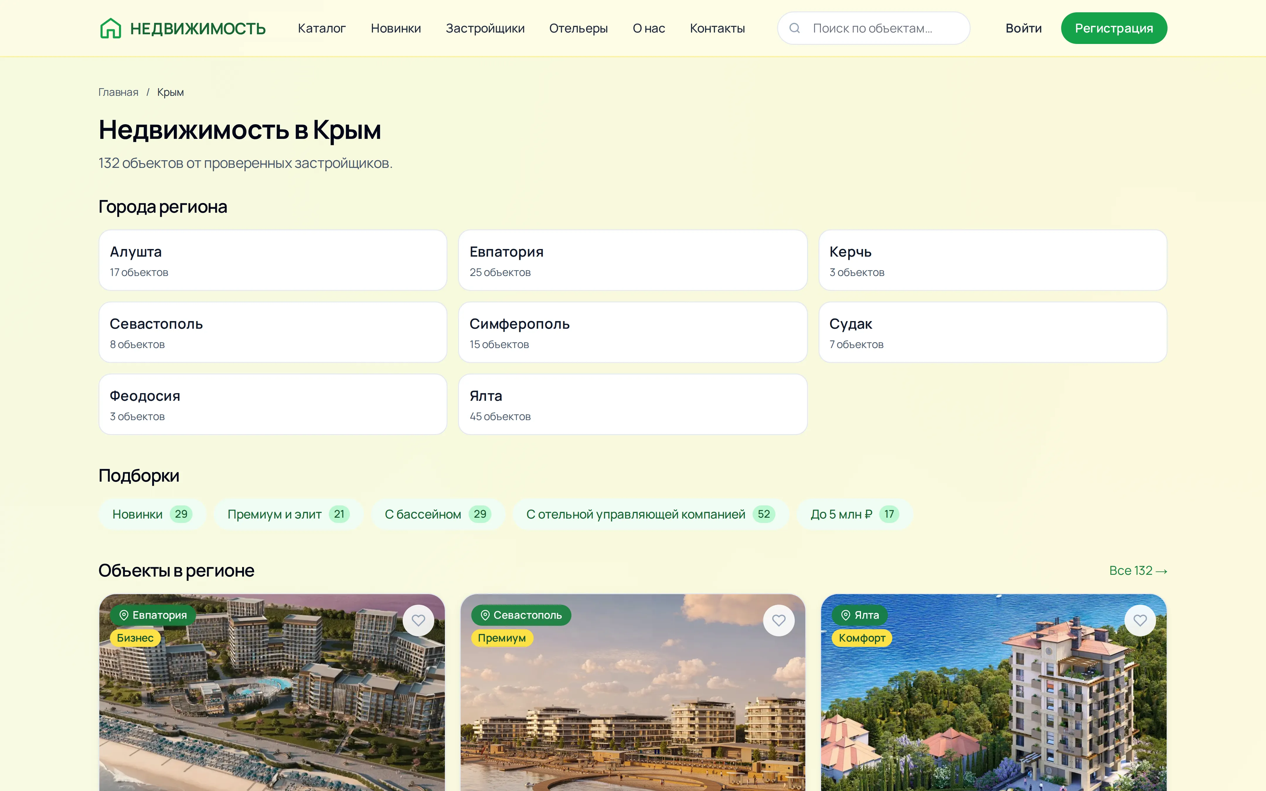Click the Комфорт class badge
This screenshot has width=1266, height=791.
tap(862, 638)
